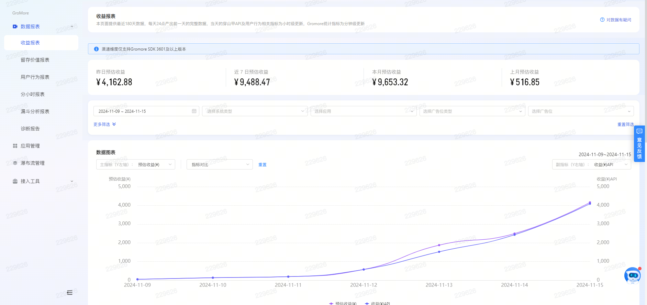Open the robot assistant chat icon
Screen dimensions: 647x305
coord(633,276)
